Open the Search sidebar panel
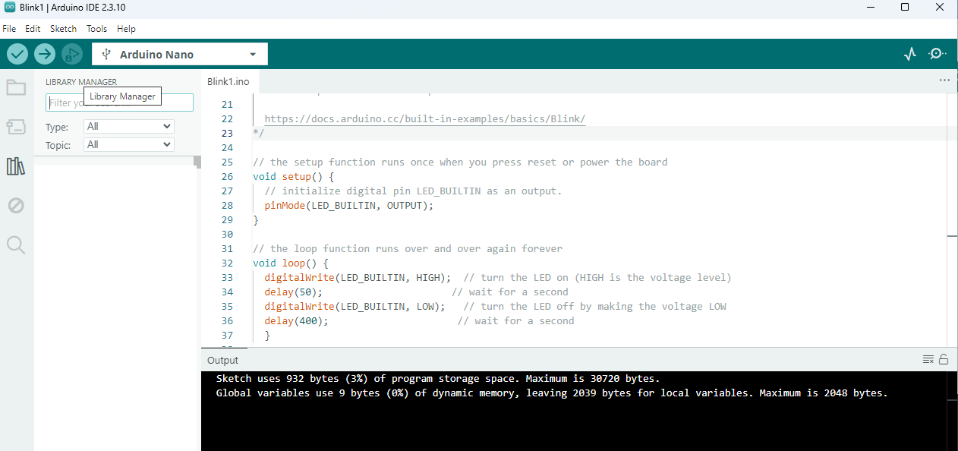Image resolution: width=958 pixels, height=451 pixels. pos(16,244)
